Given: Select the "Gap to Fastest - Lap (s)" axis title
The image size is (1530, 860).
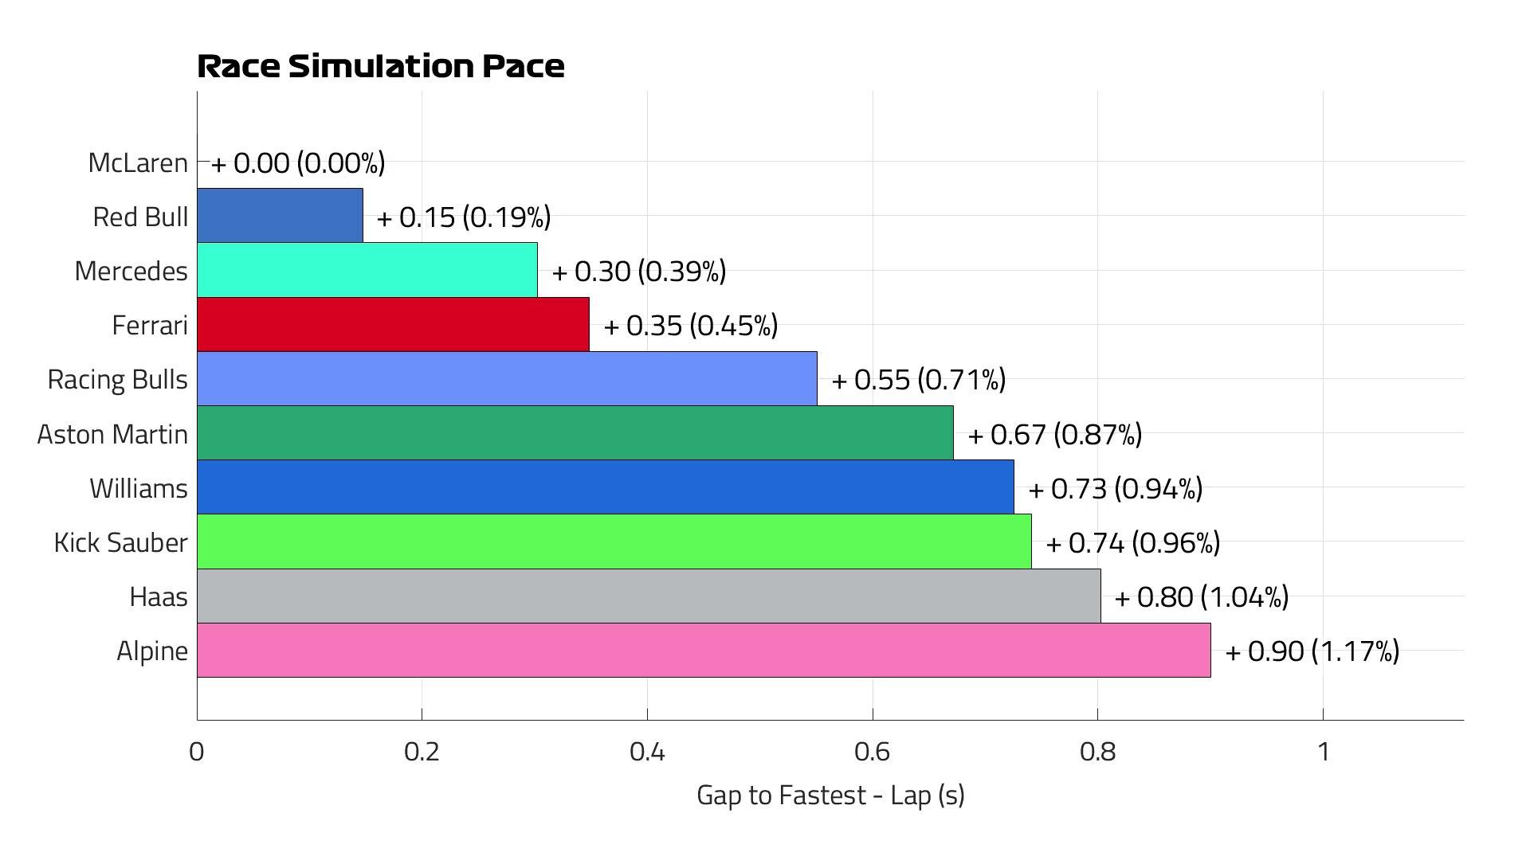Looking at the screenshot, I should click(830, 795).
